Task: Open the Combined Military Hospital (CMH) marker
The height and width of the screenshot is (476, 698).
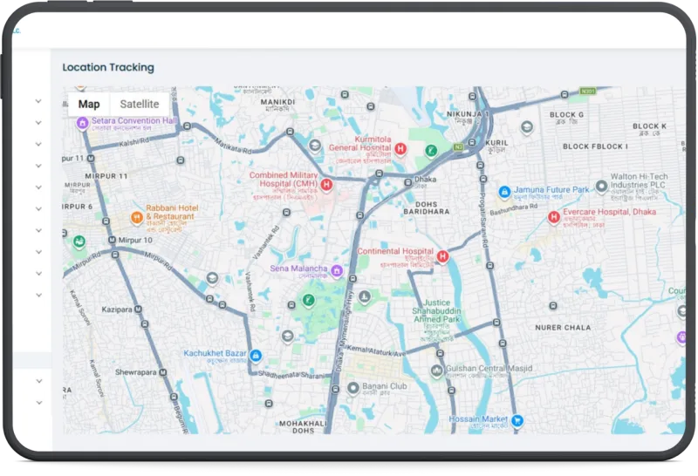Action: pos(326,185)
